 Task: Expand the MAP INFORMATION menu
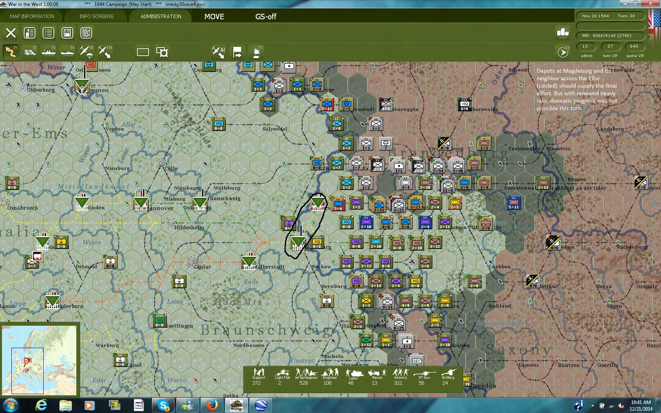coord(31,17)
